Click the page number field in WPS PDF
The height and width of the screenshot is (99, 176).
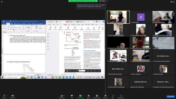click(x=64, y=75)
